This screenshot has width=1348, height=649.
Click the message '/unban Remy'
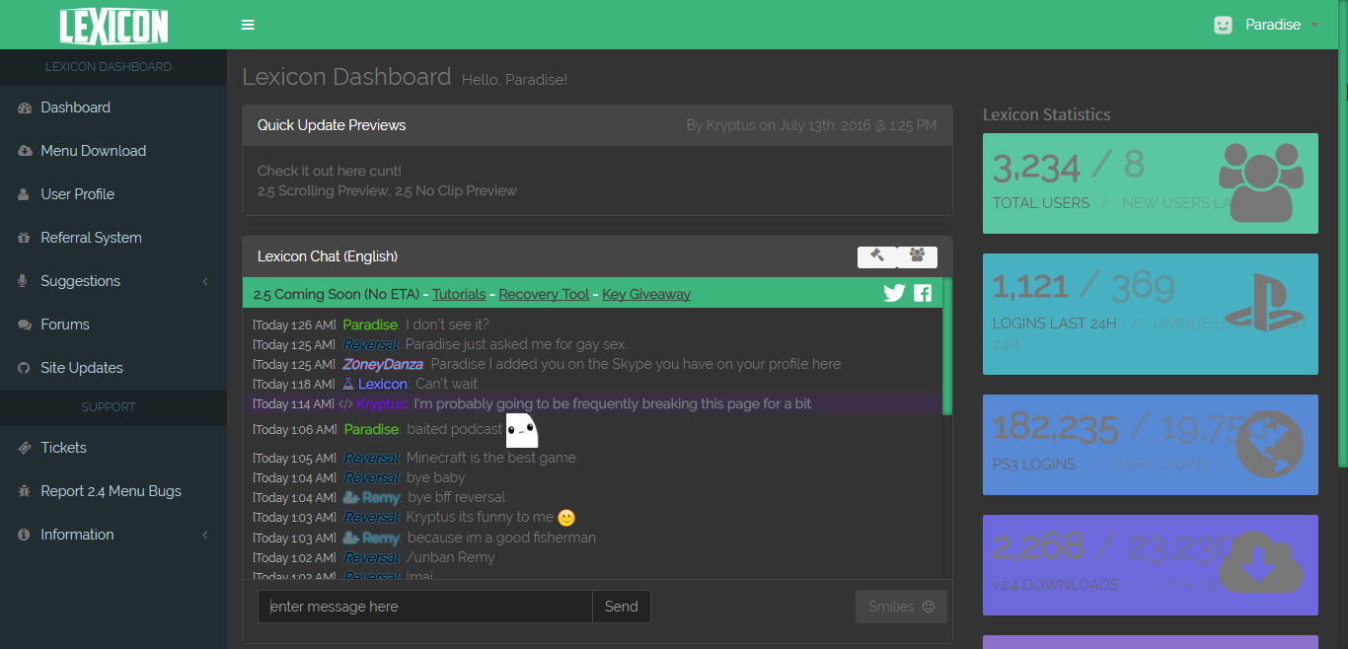pyautogui.click(x=450, y=557)
